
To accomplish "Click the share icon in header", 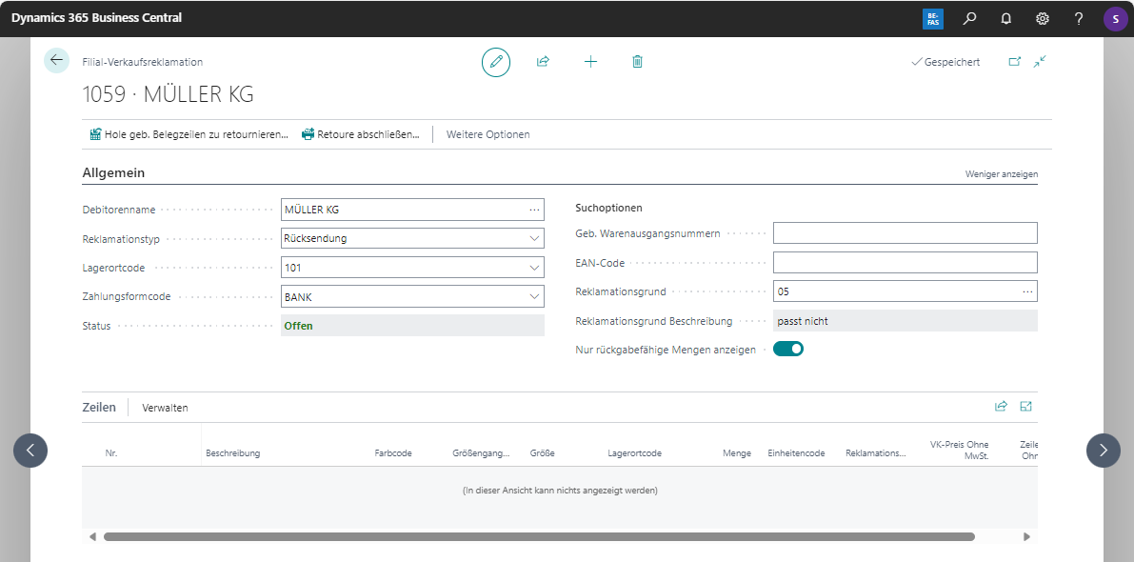I will pos(543,62).
